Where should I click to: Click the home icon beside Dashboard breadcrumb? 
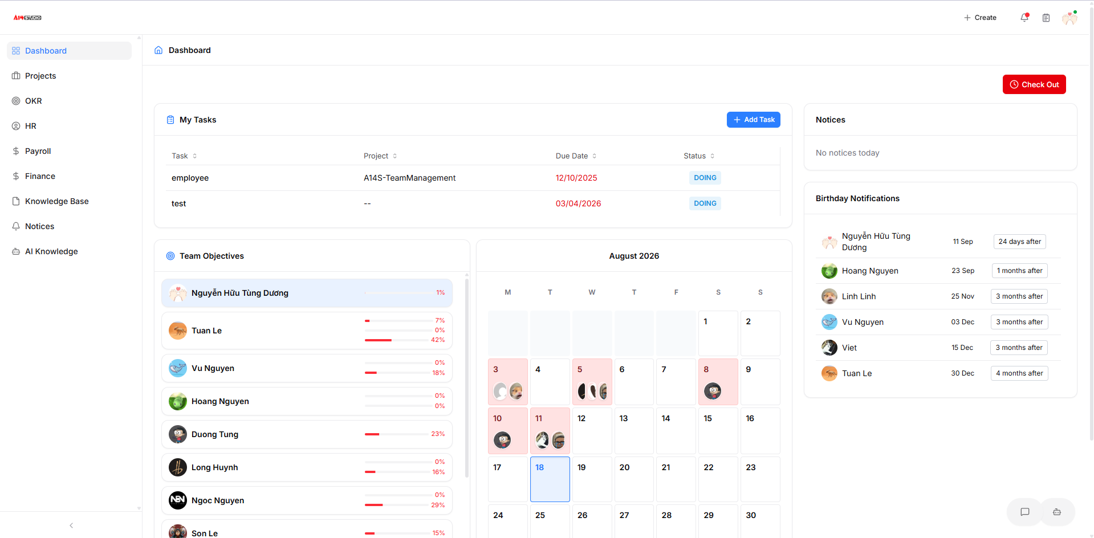tap(158, 50)
